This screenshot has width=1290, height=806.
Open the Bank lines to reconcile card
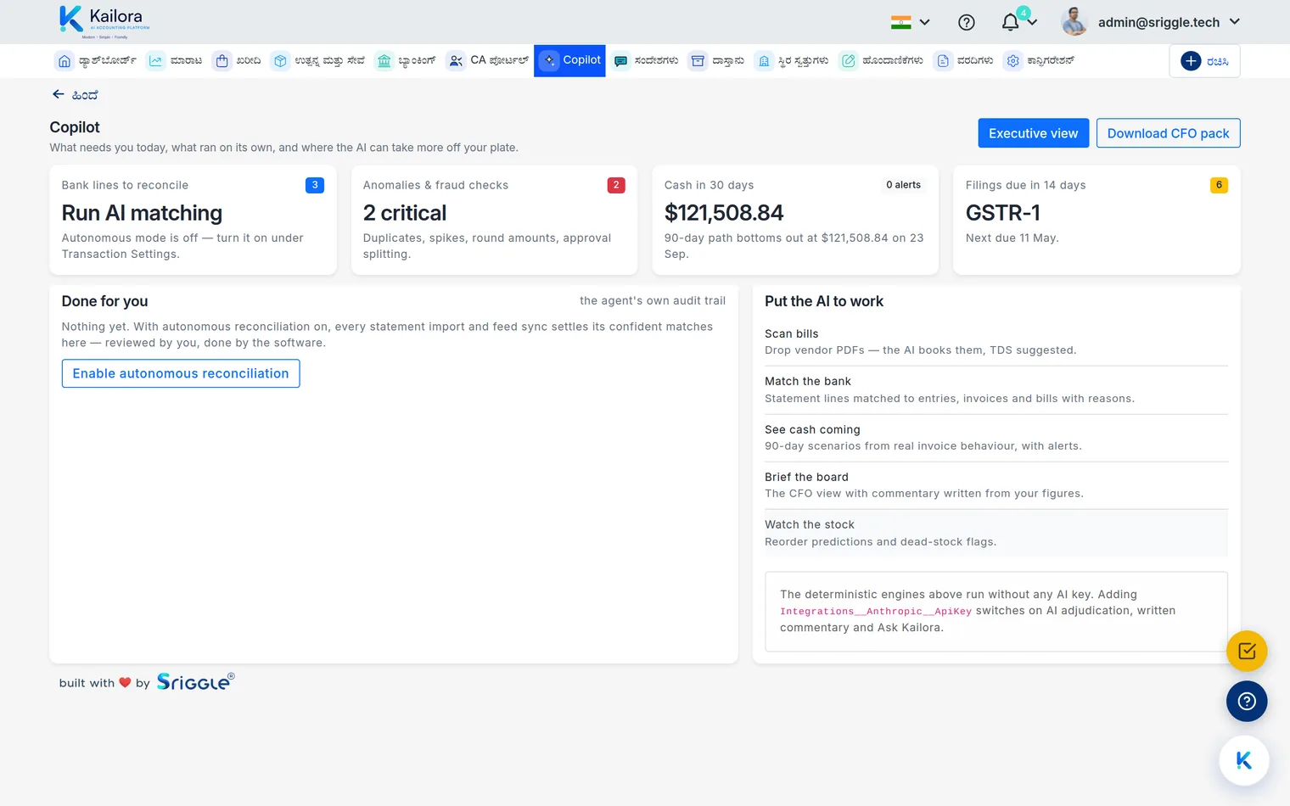[193, 220]
